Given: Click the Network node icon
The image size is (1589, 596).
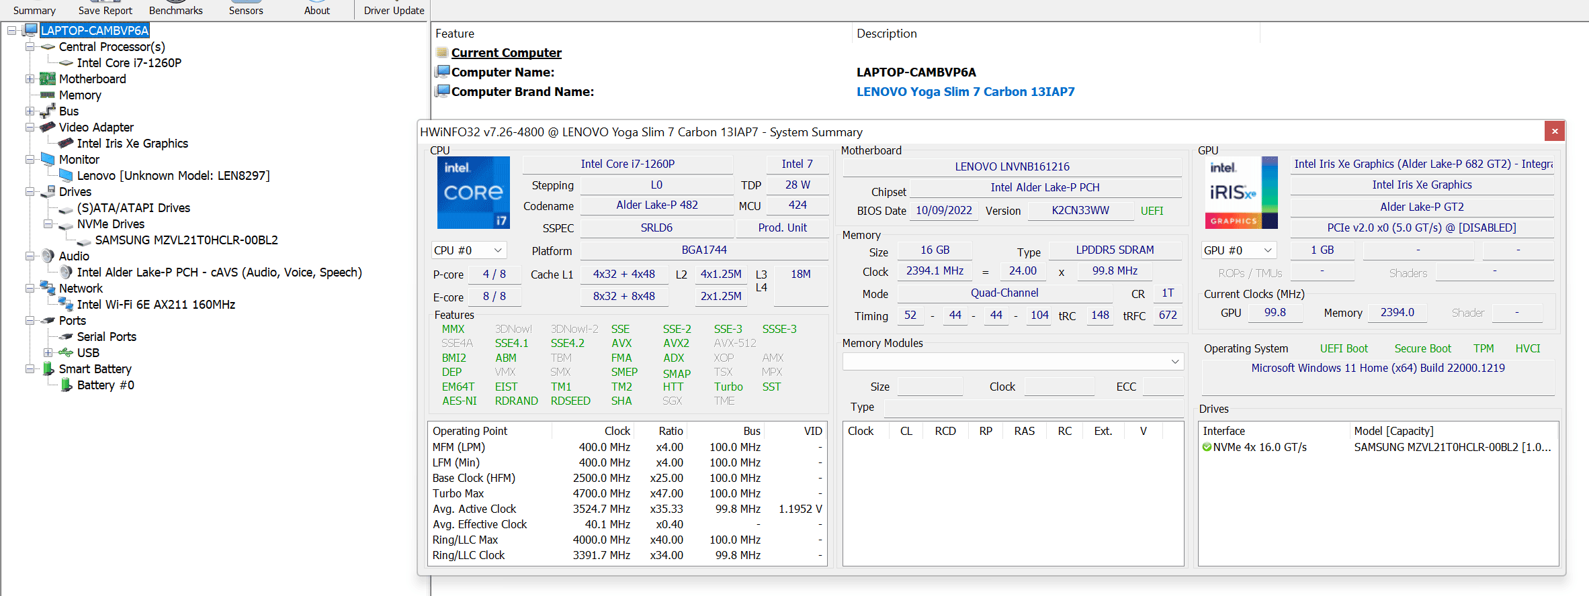Looking at the screenshot, I should (48, 288).
